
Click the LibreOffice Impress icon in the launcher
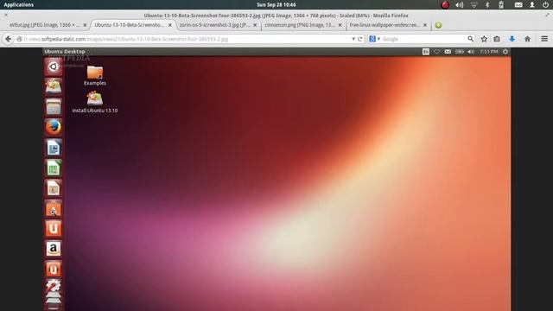(54, 188)
